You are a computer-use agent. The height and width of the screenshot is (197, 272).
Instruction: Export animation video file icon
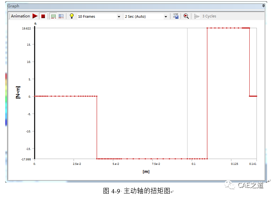tap(176, 16)
